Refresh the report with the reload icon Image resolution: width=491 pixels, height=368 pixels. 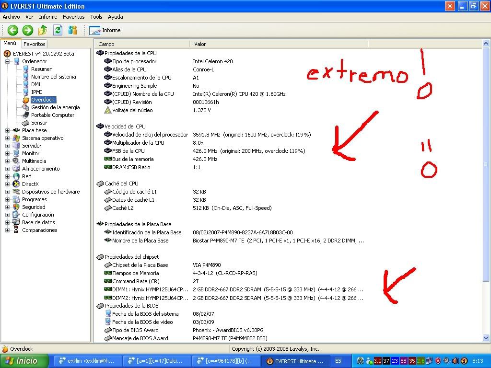coord(58,30)
